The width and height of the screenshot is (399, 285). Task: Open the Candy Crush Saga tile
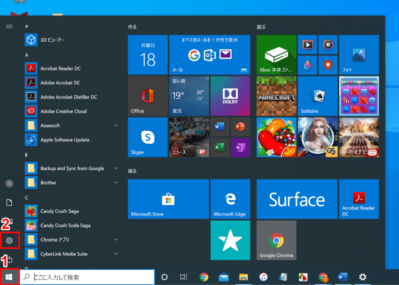pyautogui.click(x=276, y=137)
